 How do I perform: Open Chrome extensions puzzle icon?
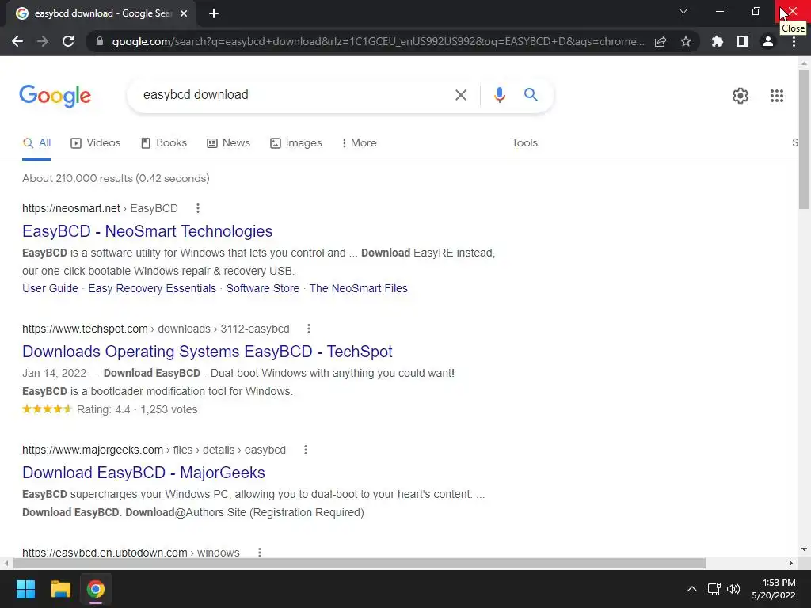pyautogui.click(x=717, y=41)
